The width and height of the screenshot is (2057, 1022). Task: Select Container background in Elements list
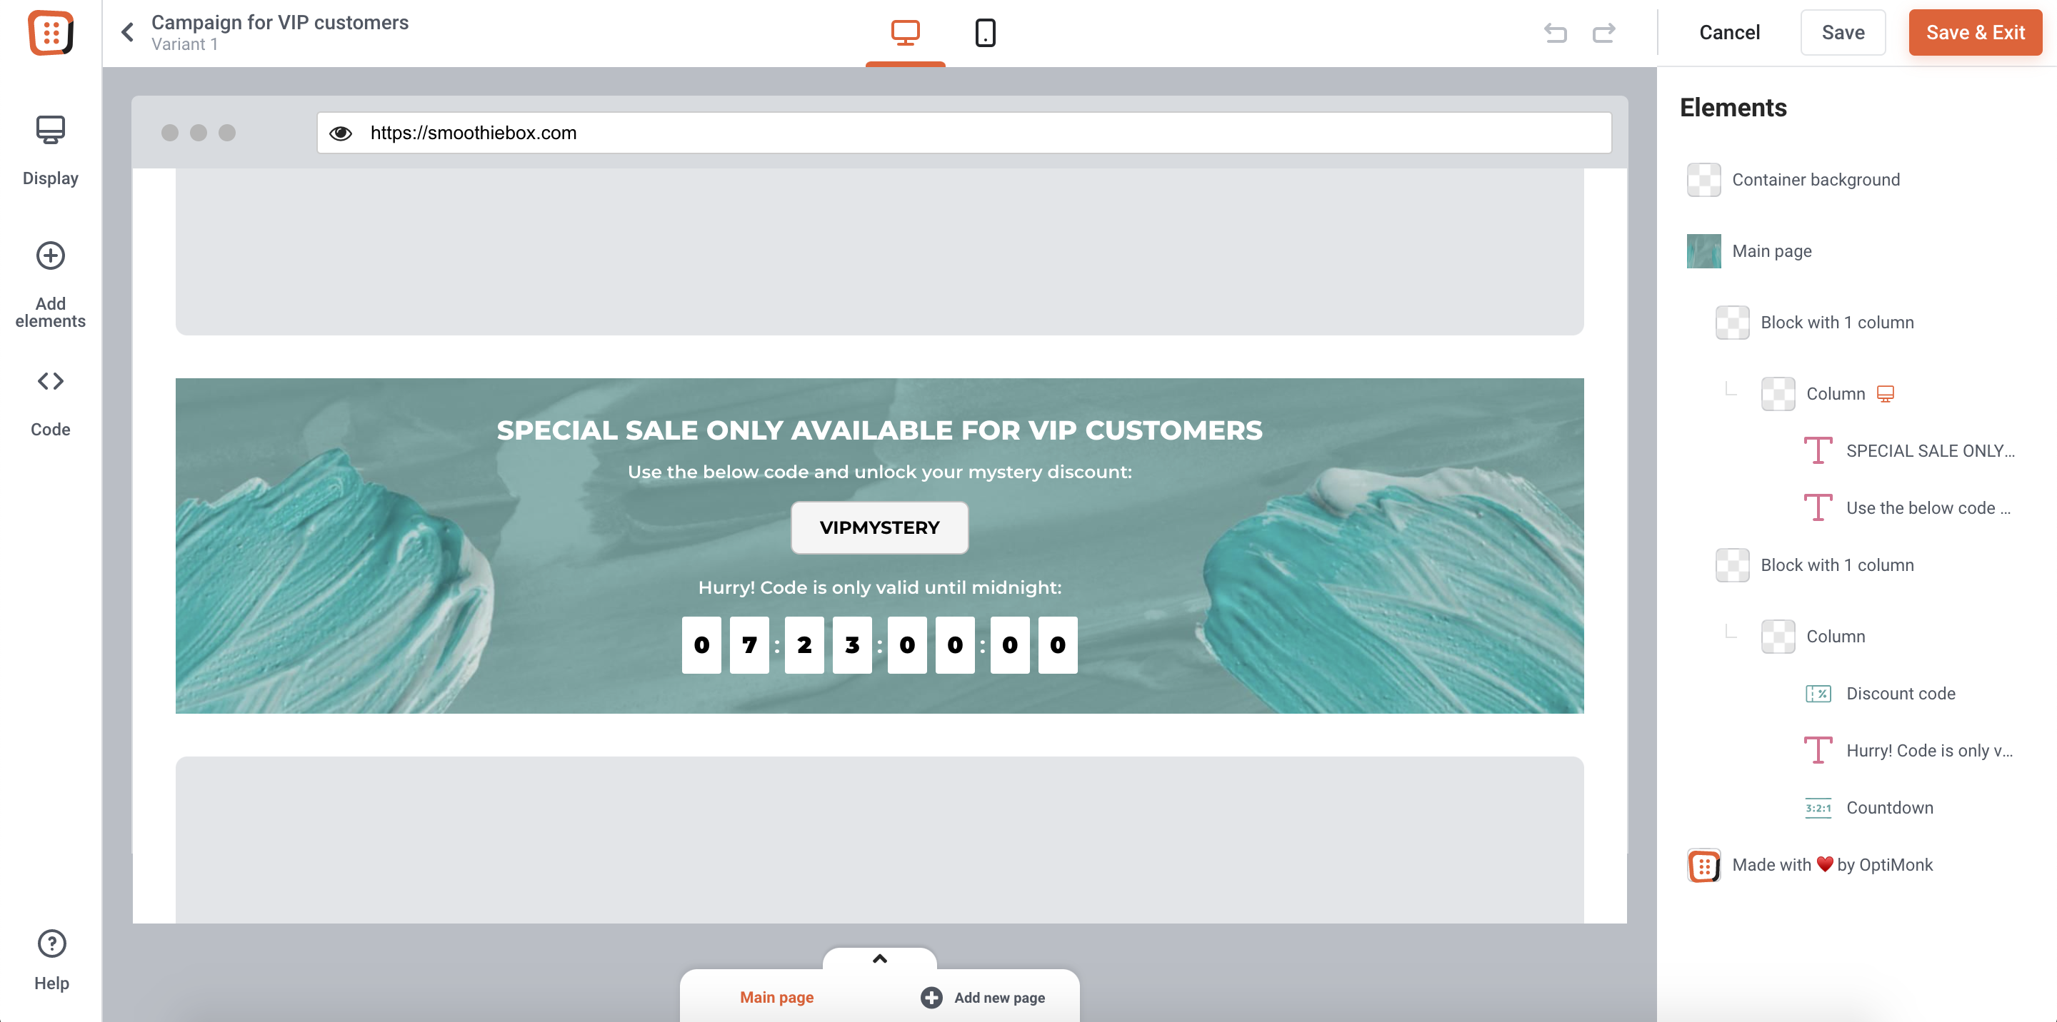coord(1815,181)
